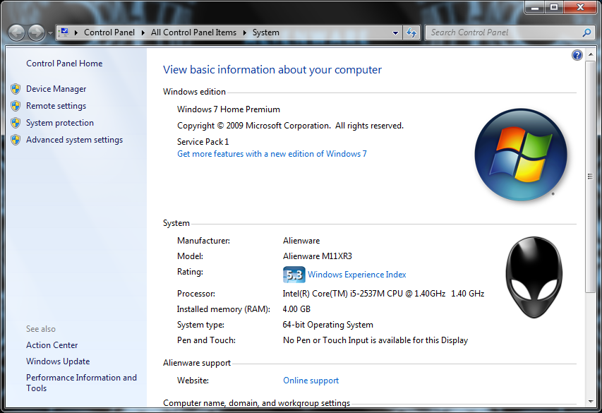Expand the recent pages dropdown beside navigation arrows
Screen dimensions: 602x413
(x=49, y=32)
